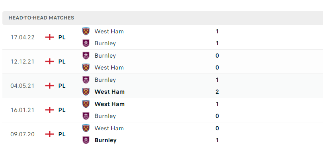This screenshot has height=145, width=323.
Task: Click Burnley crest in 17.04.22 match
Action: click(x=86, y=43)
